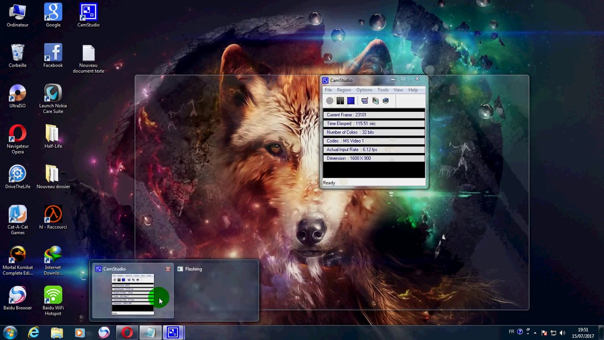Screen dimensions: 604x340
Task: Click the Flashing taskbar preview thumbnail
Action: tap(216, 291)
